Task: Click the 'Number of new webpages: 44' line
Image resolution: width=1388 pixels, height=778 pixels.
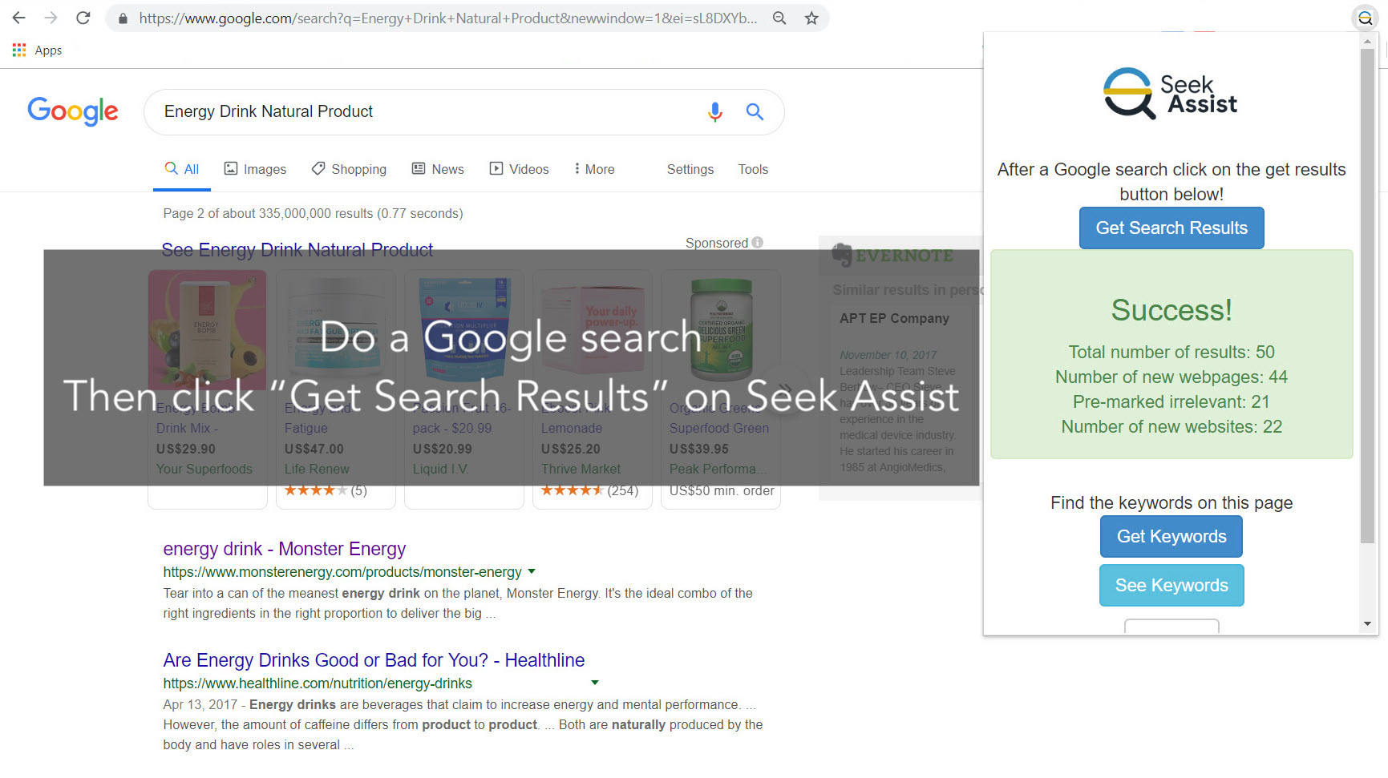Action: pyautogui.click(x=1172, y=377)
